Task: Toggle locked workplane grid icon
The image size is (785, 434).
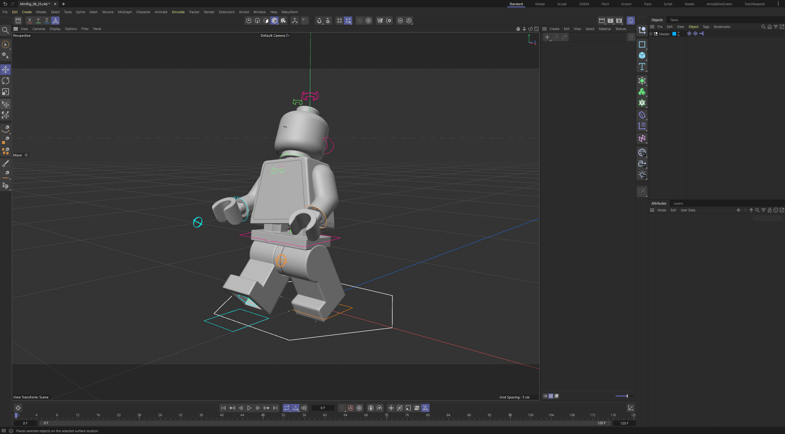Action: (348, 21)
